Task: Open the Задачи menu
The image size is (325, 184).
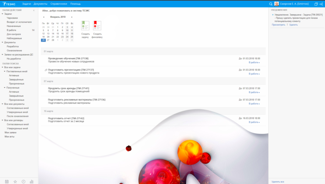Action: (x=27, y=4)
